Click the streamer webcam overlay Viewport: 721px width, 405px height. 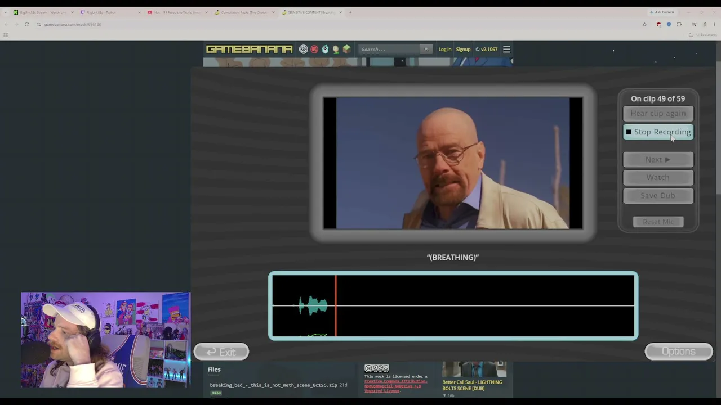pyautogui.click(x=105, y=340)
